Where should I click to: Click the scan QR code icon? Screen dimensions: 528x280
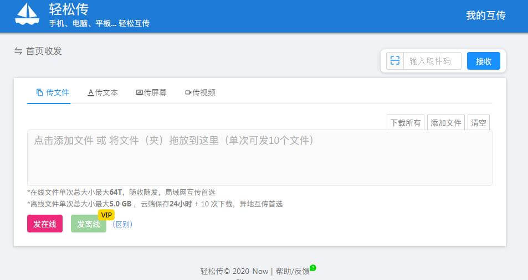pos(394,61)
